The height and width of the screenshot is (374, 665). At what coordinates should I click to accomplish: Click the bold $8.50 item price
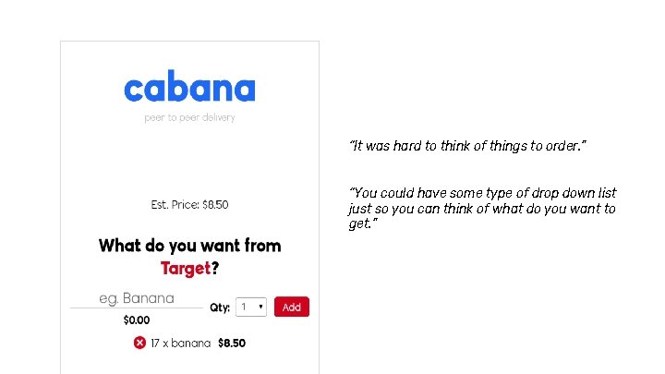[x=232, y=343]
